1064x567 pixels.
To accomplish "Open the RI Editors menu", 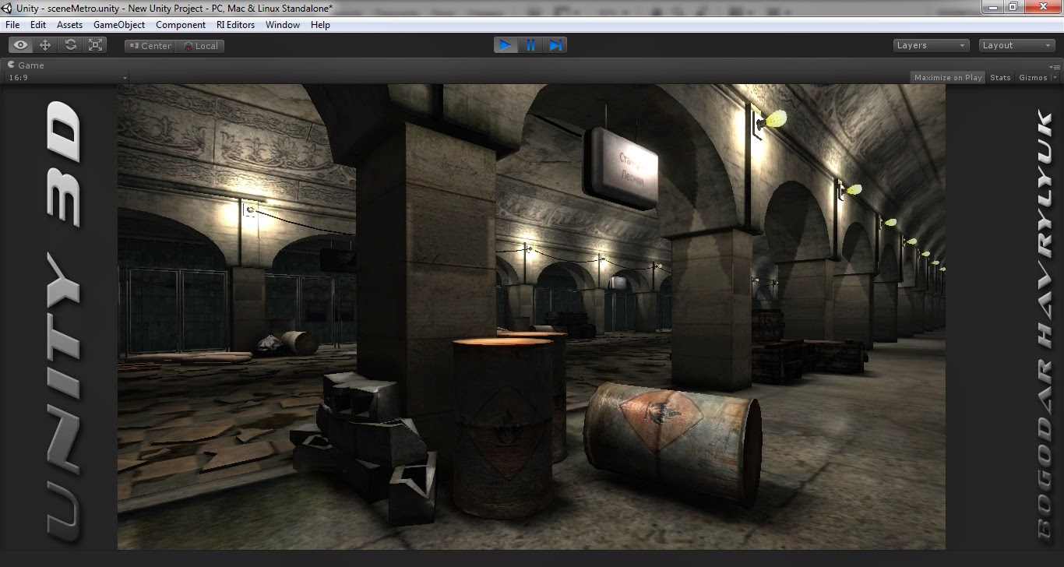I will click(235, 25).
